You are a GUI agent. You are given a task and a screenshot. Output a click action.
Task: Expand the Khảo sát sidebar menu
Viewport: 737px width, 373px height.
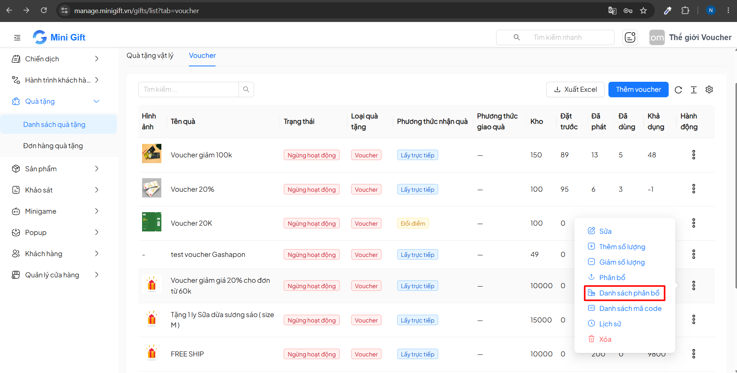(x=55, y=190)
